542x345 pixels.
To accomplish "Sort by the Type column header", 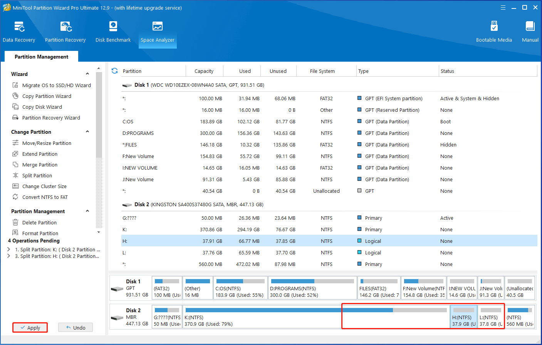I will [x=398, y=71].
